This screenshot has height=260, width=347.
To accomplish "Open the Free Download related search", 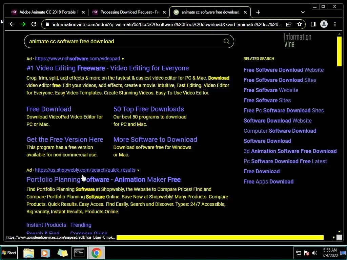I will (x=262, y=172).
